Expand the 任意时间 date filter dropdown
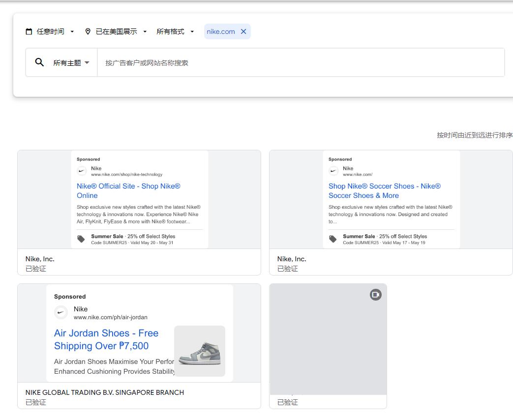Image resolution: width=513 pixels, height=415 pixels. coord(50,31)
